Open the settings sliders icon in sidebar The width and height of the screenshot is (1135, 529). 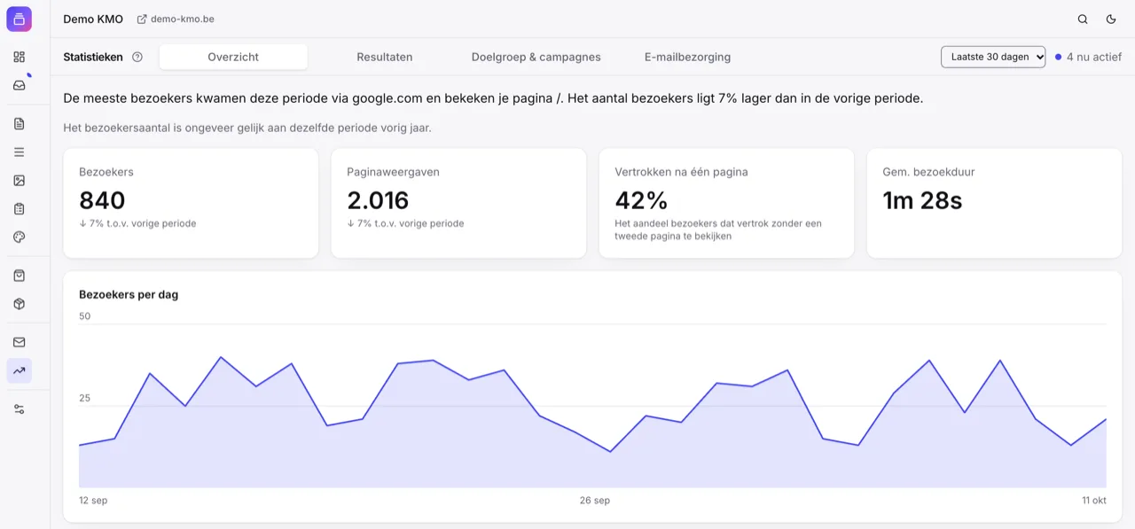(19, 409)
